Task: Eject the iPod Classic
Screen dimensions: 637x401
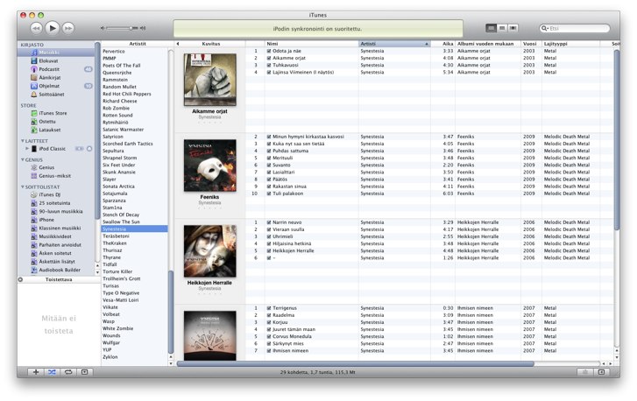Action: [x=89, y=149]
